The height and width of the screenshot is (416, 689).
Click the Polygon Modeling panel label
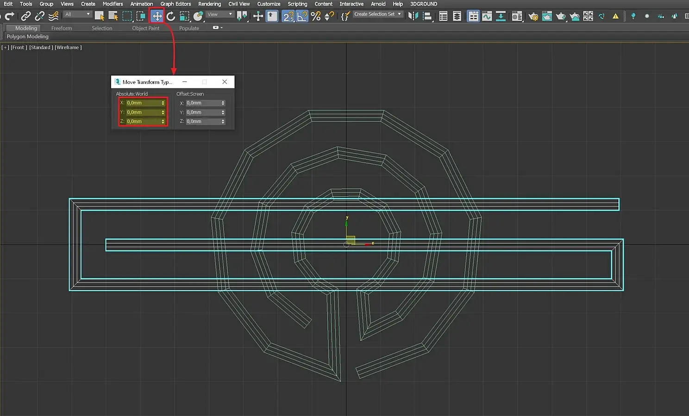27,37
